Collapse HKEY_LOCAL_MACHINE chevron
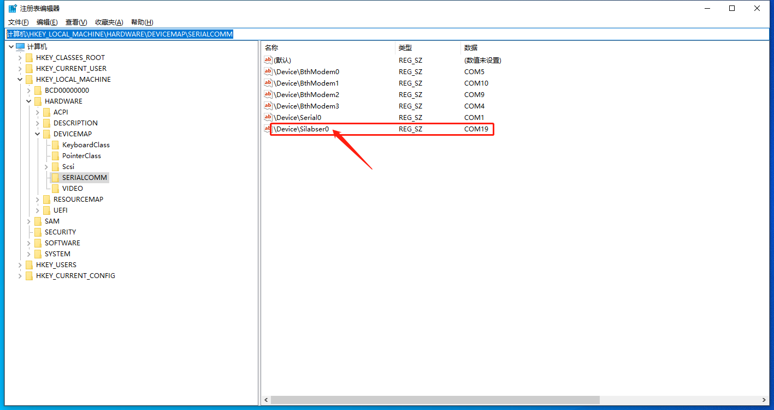774x410 pixels. (x=20, y=80)
